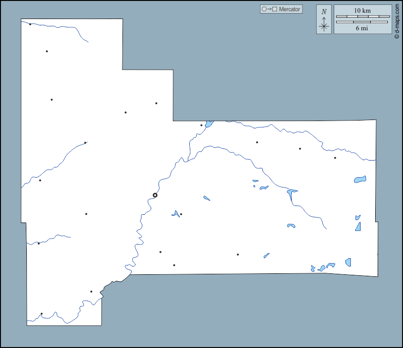Screen dimensions: 403x348
Task: Click the 10 km scale bar
Action: (363, 17)
